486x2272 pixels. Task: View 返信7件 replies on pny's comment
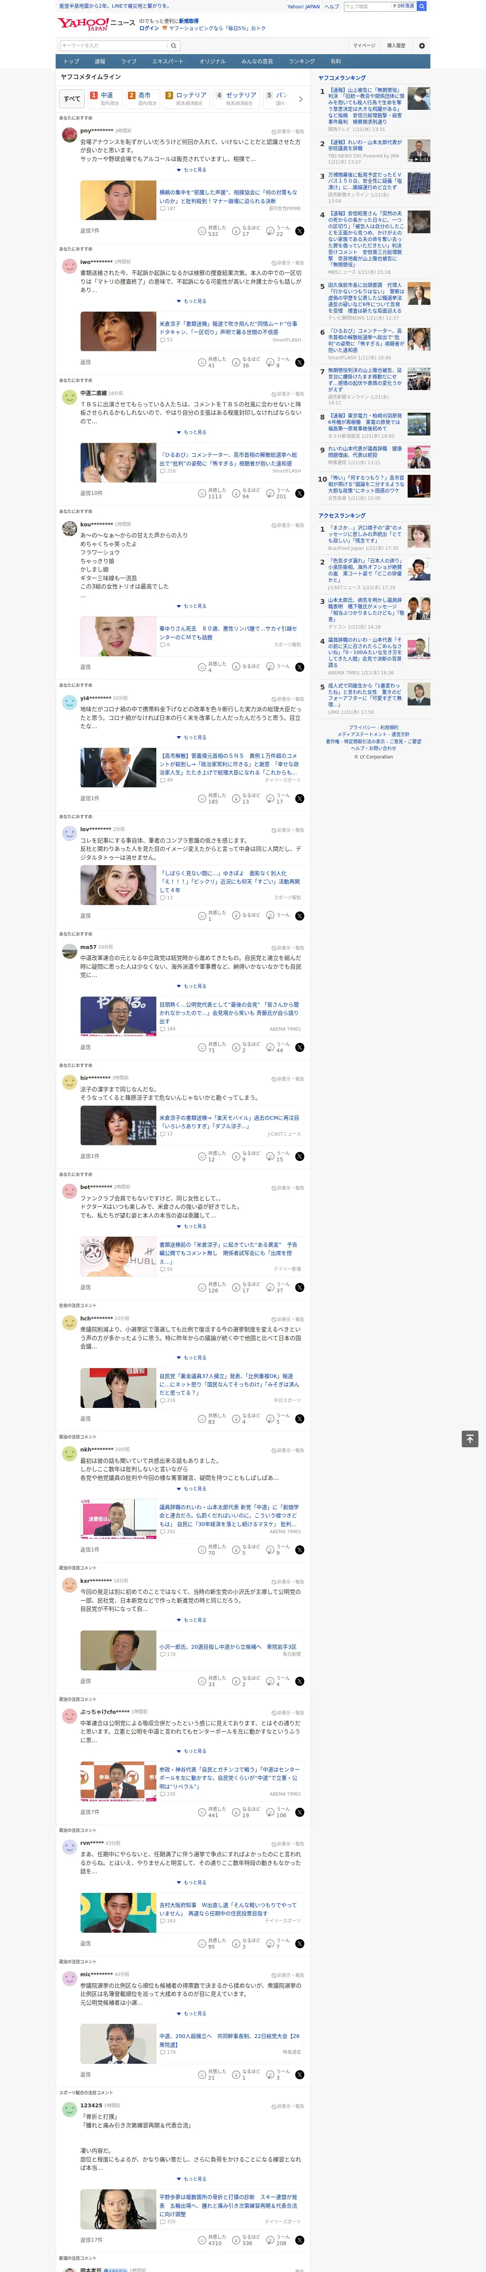(x=90, y=231)
